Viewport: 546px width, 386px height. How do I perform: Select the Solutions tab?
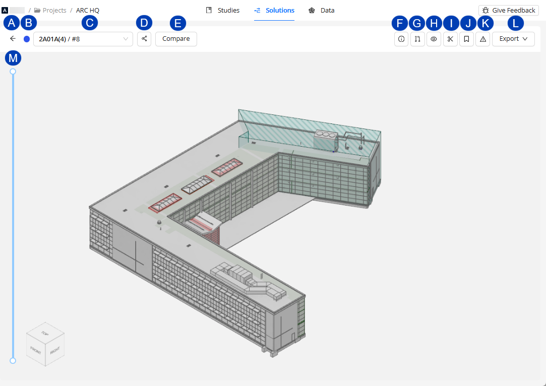[274, 11]
